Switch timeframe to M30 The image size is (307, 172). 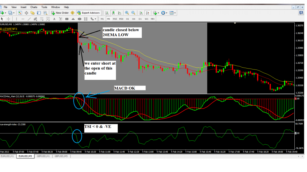click(121, 19)
